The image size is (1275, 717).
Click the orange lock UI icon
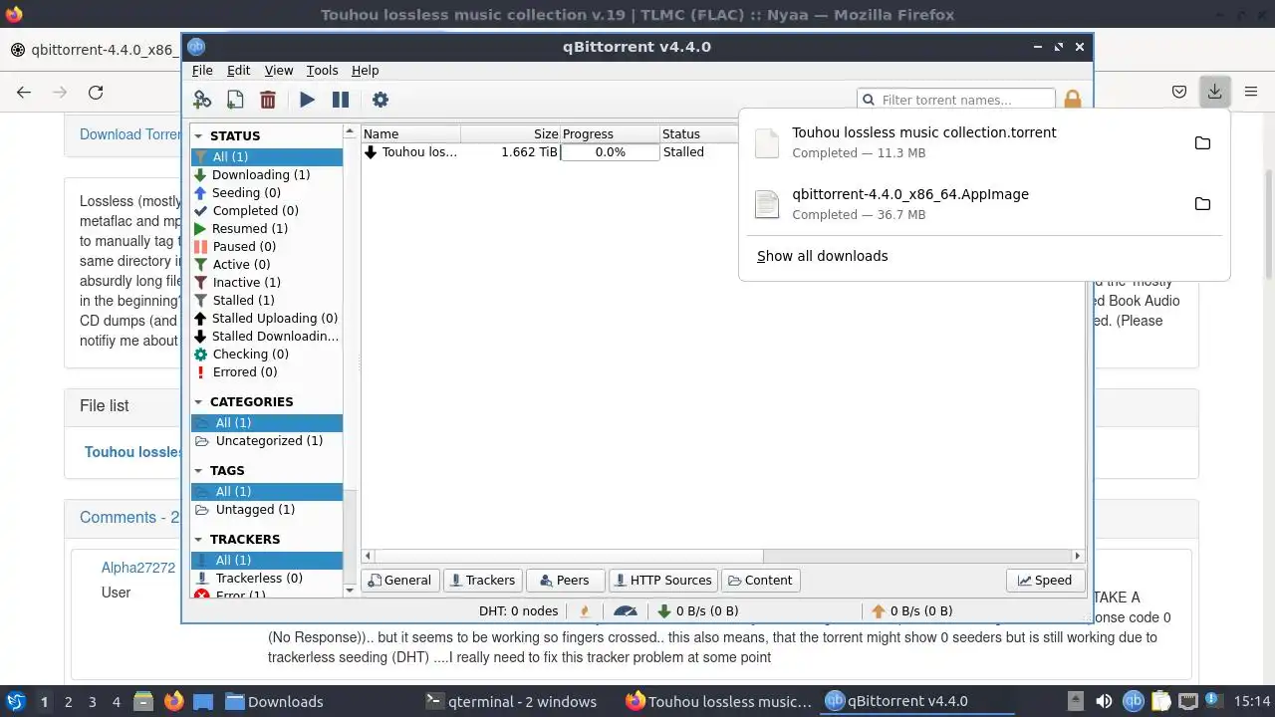click(x=1073, y=100)
